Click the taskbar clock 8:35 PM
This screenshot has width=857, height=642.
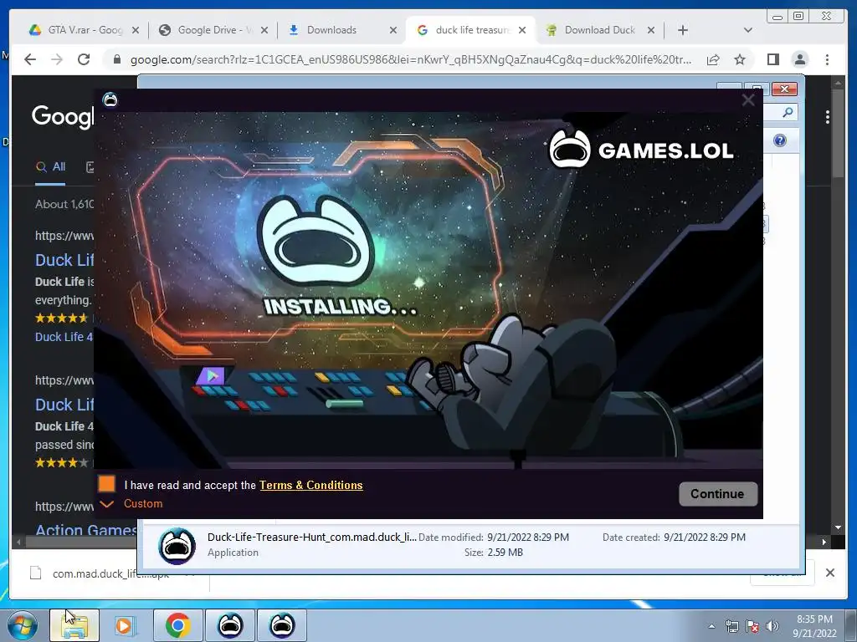pos(814,626)
